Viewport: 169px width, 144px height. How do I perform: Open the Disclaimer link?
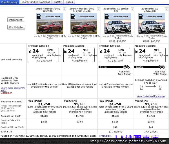(6, 93)
